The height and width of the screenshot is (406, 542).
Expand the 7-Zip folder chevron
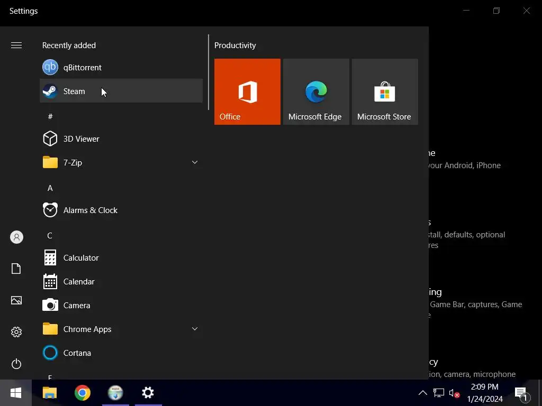pos(195,162)
